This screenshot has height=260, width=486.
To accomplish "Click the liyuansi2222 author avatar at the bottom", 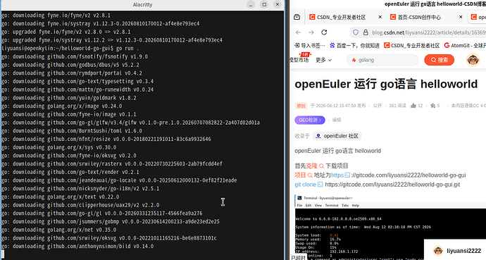I will [x=438, y=250].
